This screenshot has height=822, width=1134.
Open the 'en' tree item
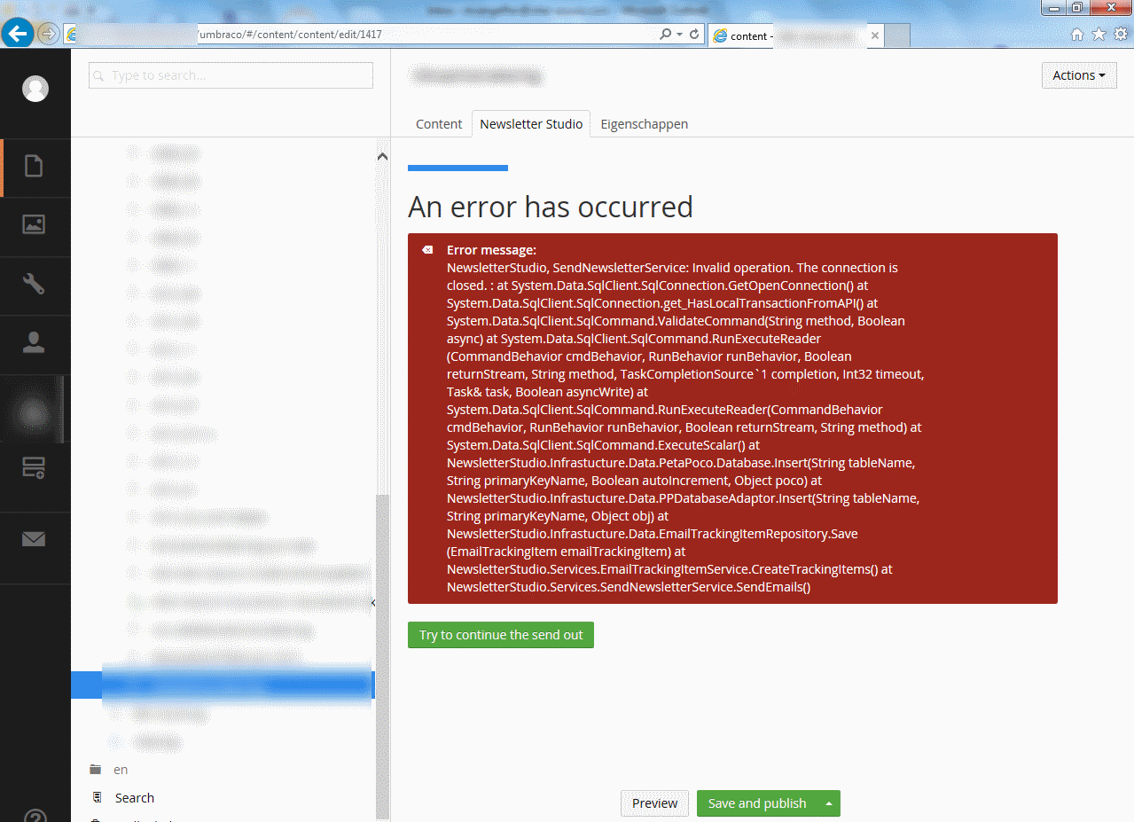click(121, 770)
